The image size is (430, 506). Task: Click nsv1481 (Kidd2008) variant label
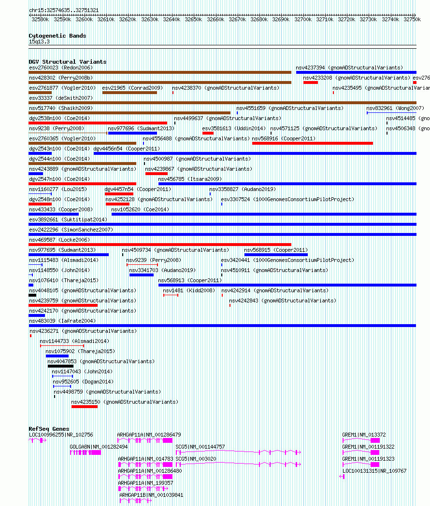pyautogui.click(x=189, y=290)
